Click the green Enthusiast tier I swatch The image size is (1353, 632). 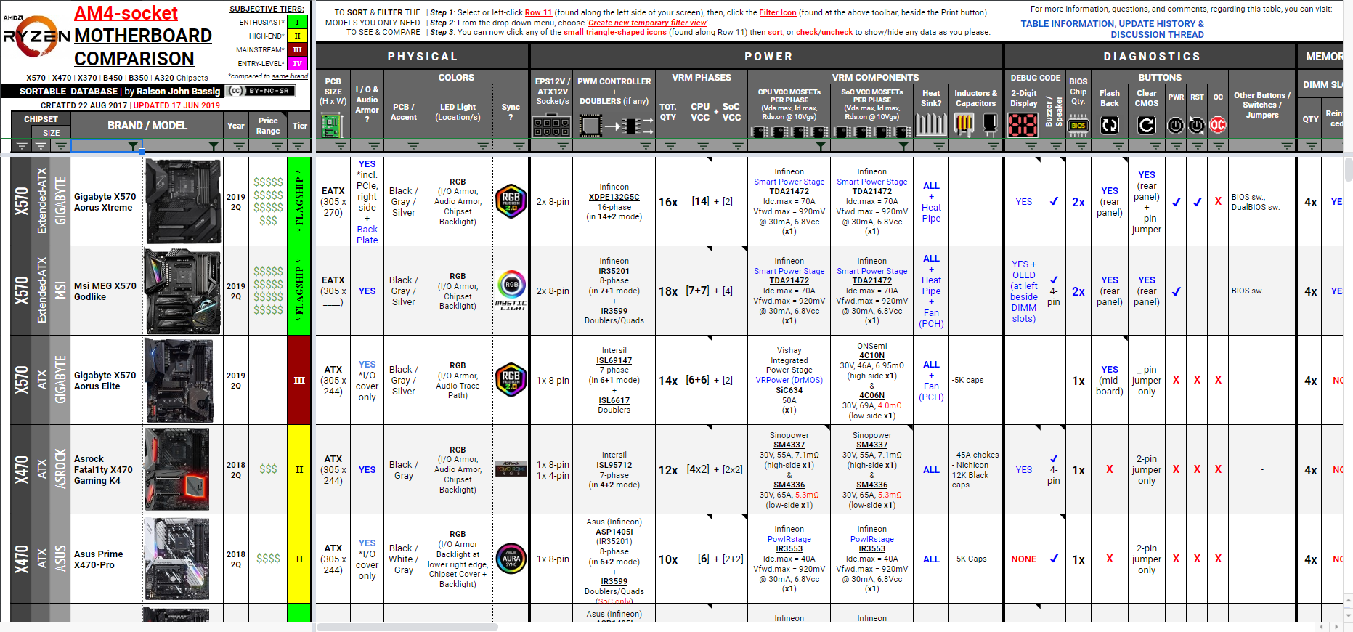click(297, 23)
